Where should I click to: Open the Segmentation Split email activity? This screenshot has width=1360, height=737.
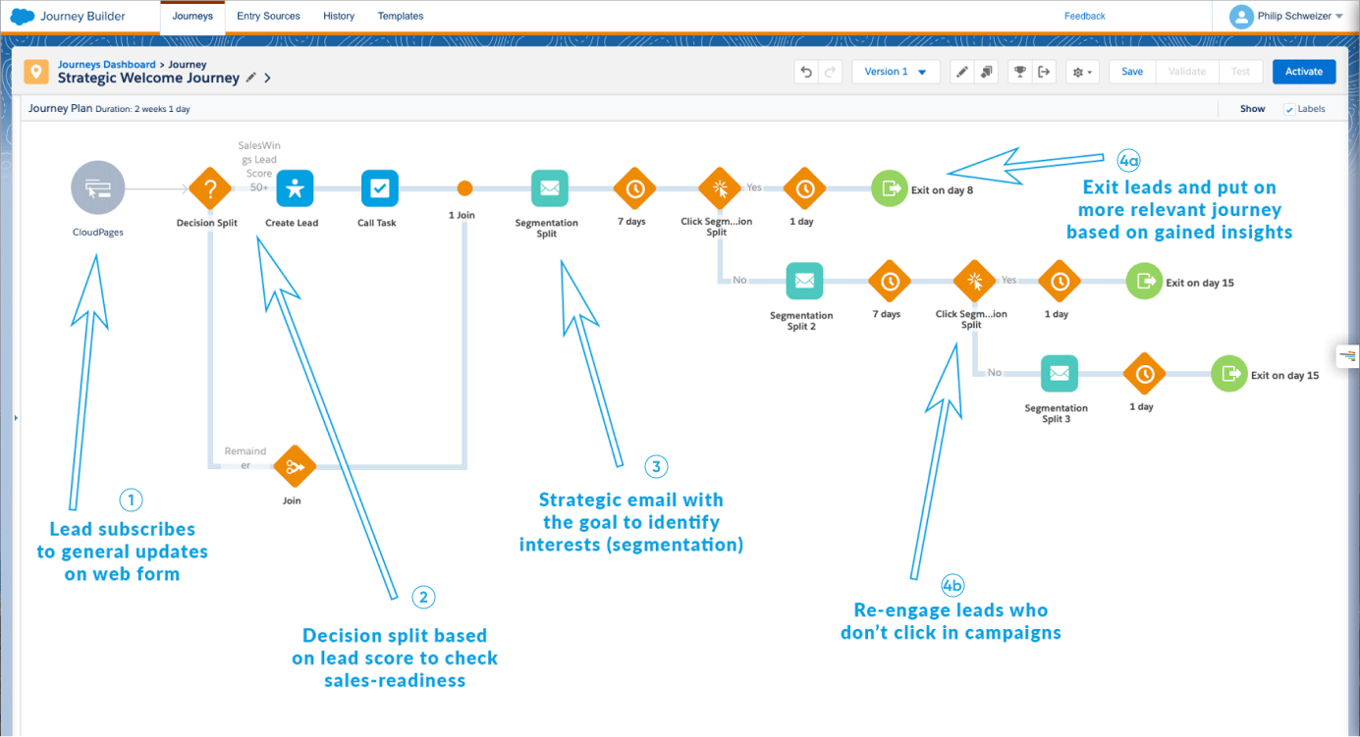pos(549,187)
